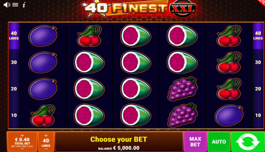This screenshot has width=265, height=152.
Task: Open the game info paytable icon
Action: [24, 5]
